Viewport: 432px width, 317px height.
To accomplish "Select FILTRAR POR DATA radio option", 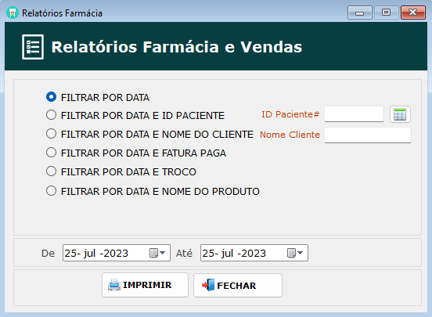I will [51, 97].
